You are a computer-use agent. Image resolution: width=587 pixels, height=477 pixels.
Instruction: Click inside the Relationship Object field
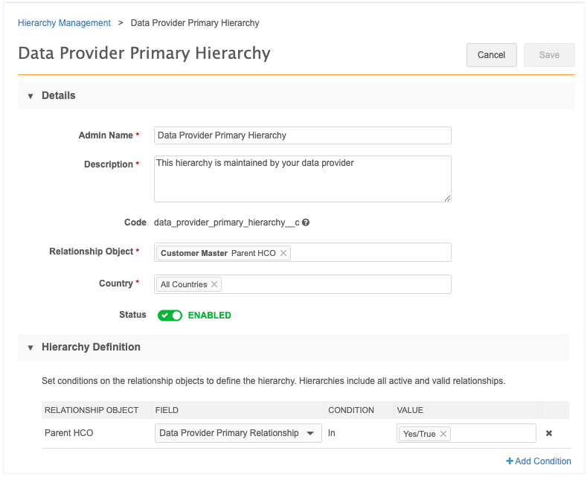click(368, 253)
